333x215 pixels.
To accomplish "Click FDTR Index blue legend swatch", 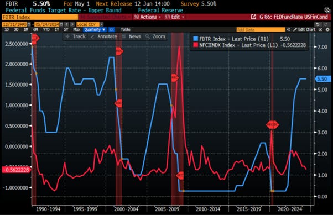I will 196,39.
